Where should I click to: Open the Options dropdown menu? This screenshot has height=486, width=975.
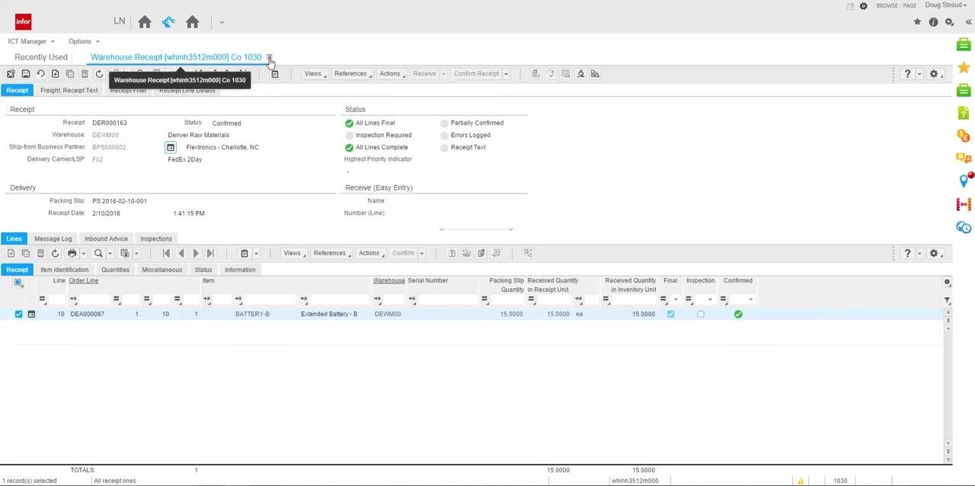coord(84,41)
